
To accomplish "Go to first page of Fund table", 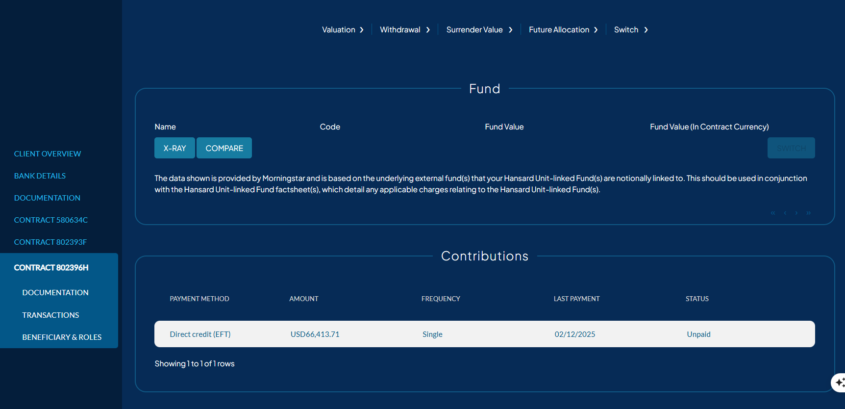I will point(773,213).
